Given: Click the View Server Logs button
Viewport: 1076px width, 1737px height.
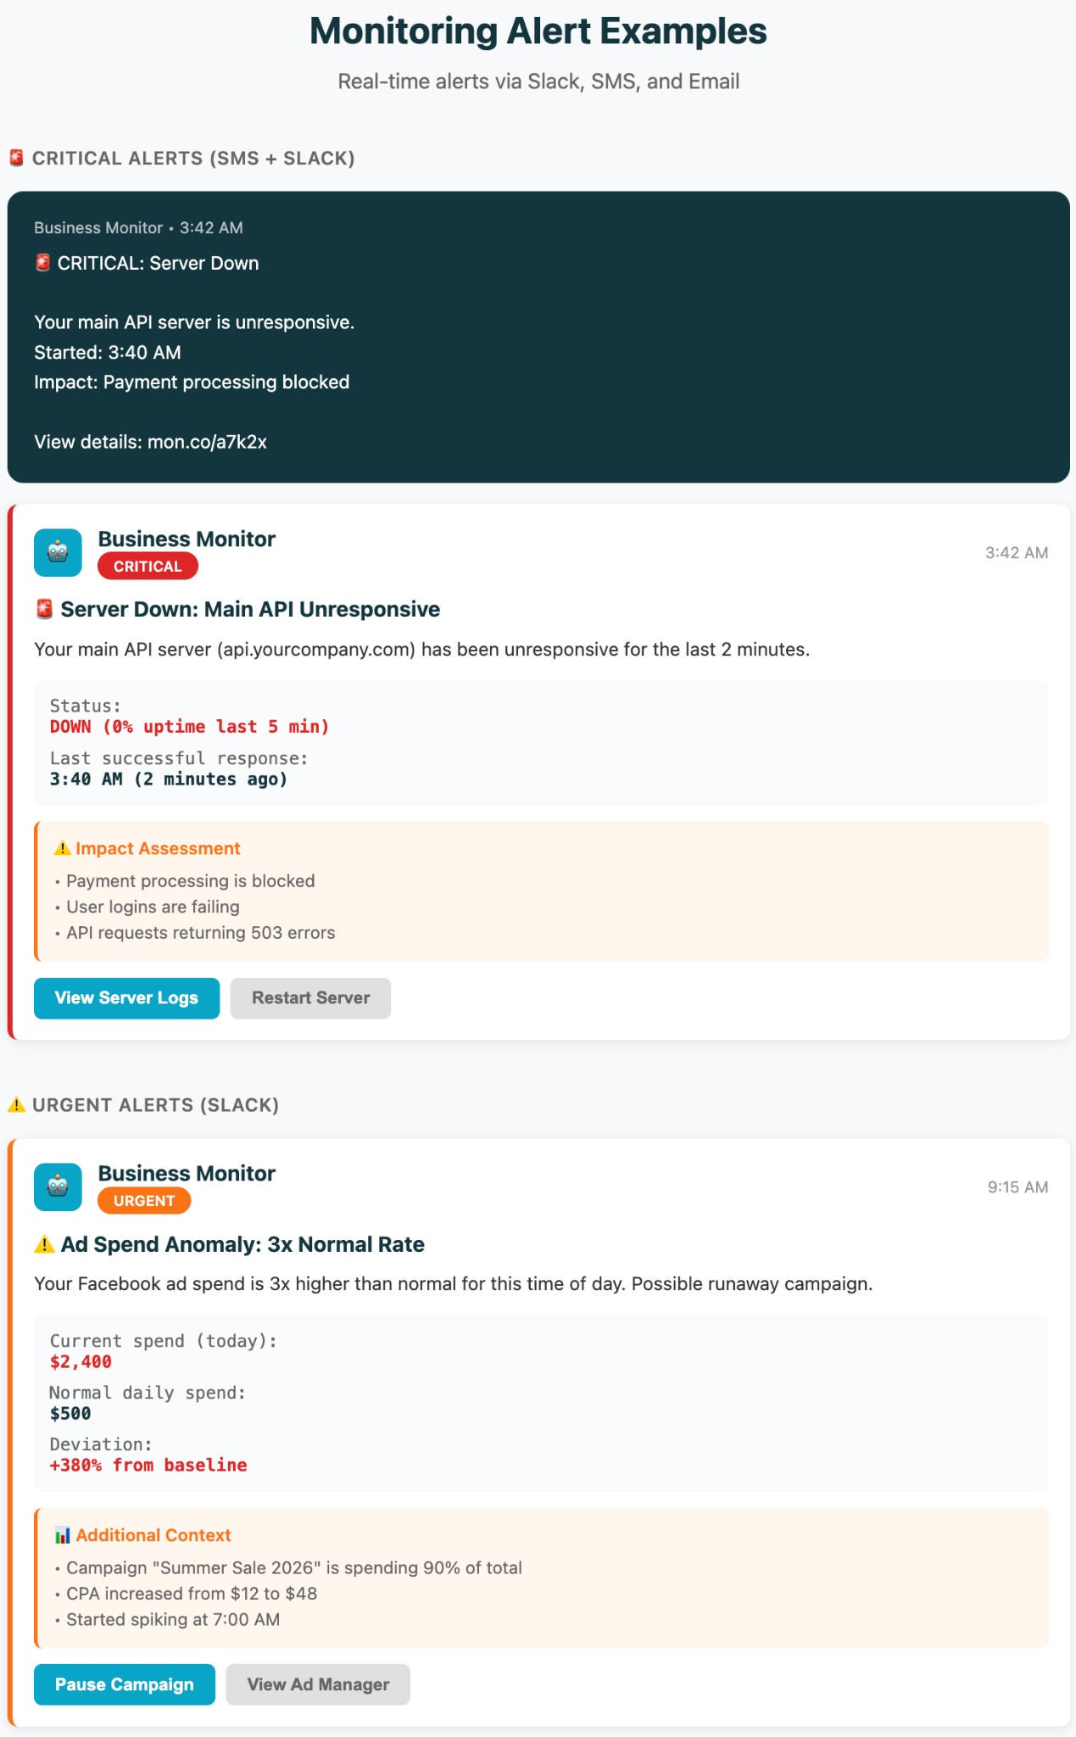Looking at the screenshot, I should (125, 997).
